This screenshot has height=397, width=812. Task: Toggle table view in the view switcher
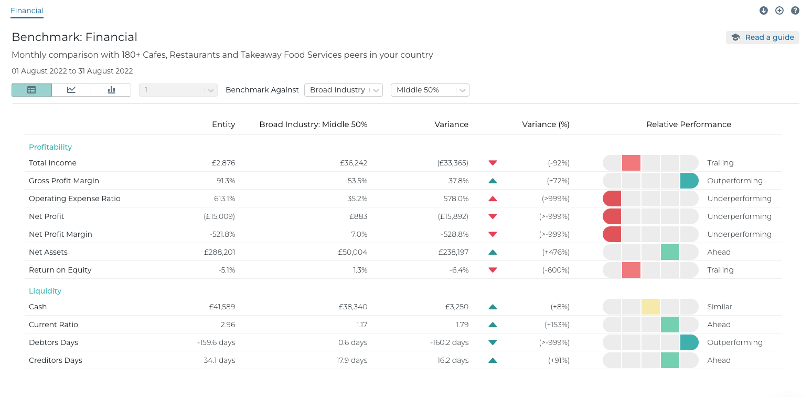tap(31, 90)
